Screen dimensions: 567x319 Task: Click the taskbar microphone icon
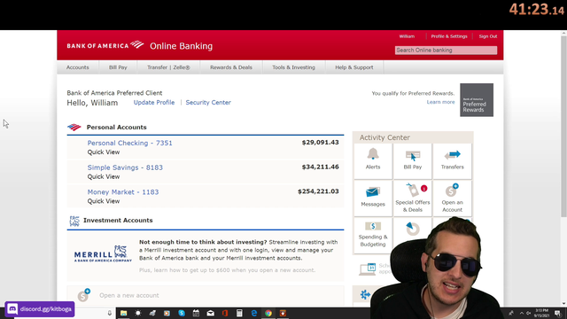coord(110,313)
